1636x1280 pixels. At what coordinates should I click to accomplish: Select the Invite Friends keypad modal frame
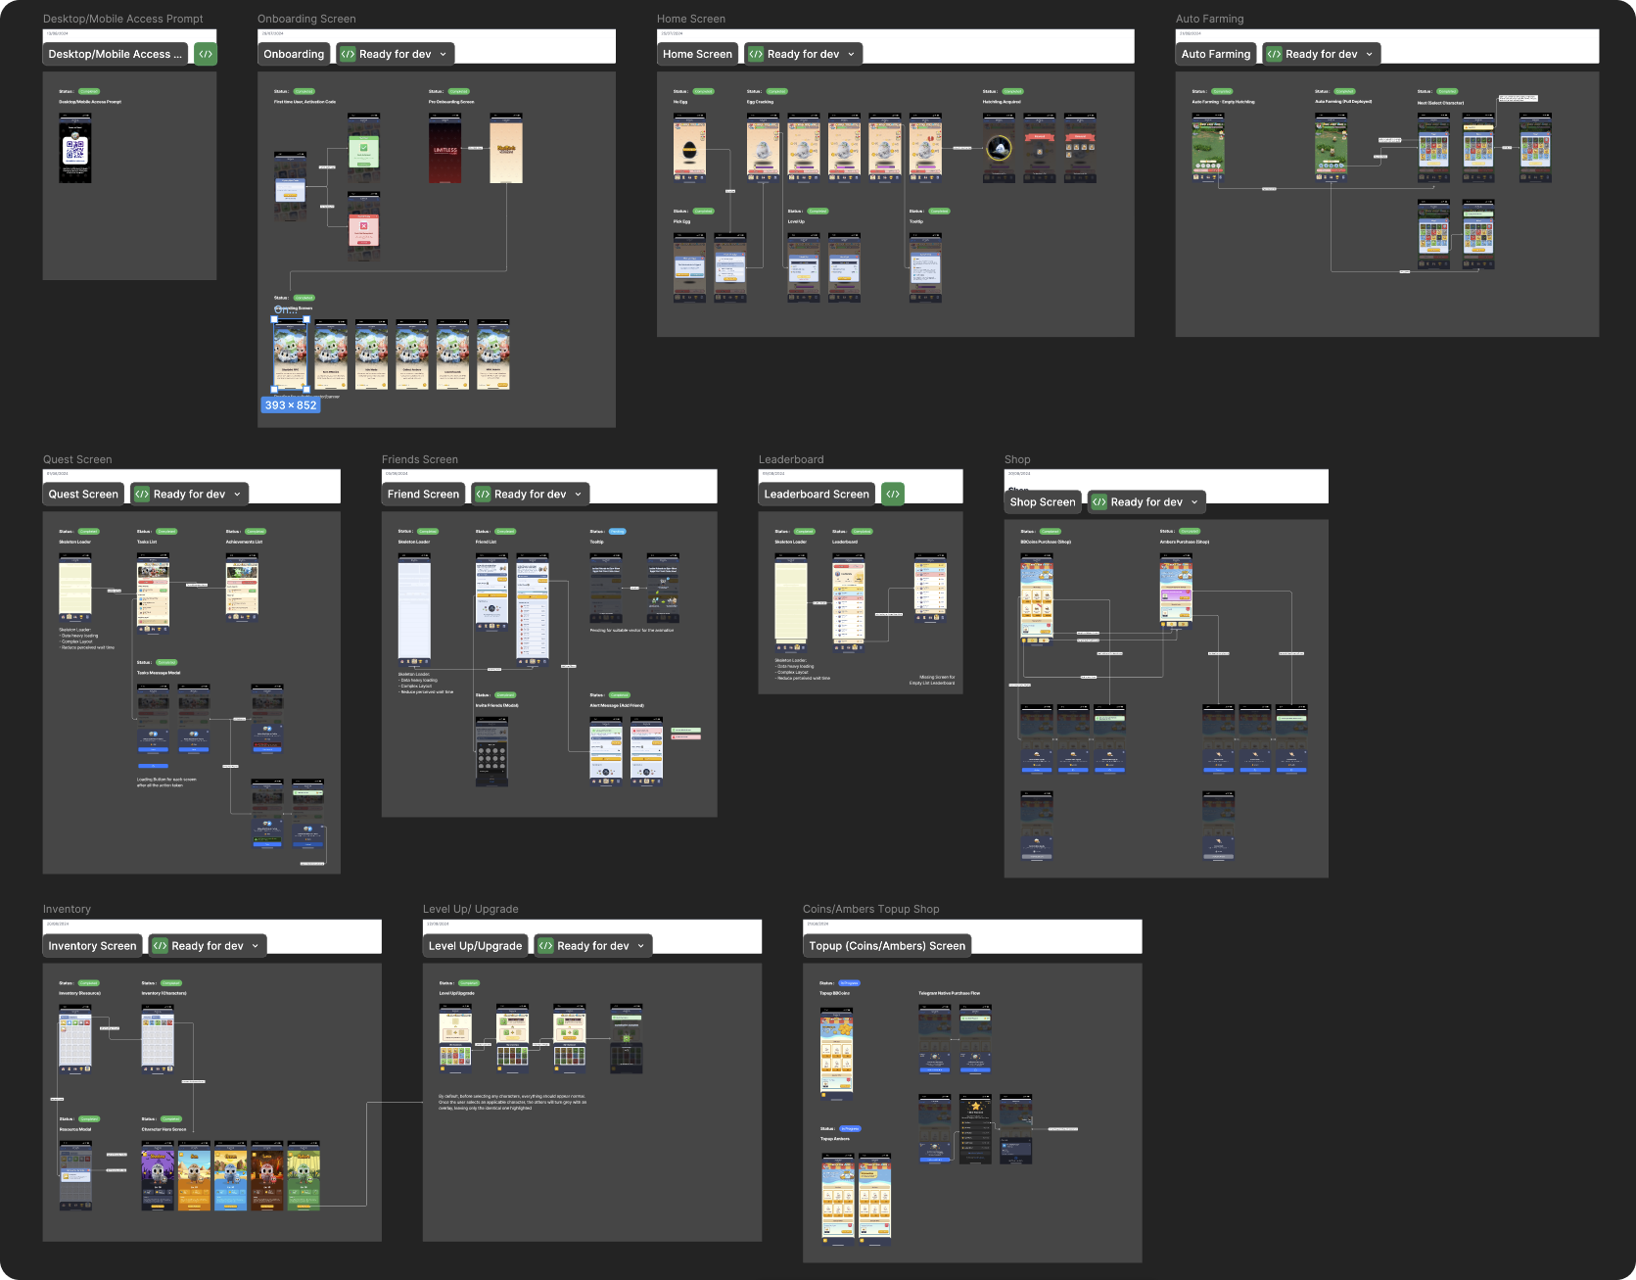click(x=491, y=752)
